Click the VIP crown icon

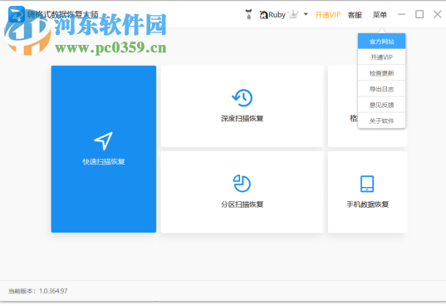[293, 14]
